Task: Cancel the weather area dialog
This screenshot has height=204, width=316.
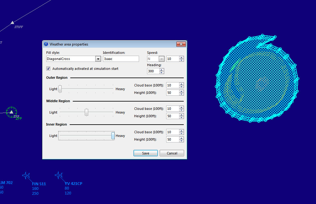Action: pyautogui.click(x=172, y=153)
